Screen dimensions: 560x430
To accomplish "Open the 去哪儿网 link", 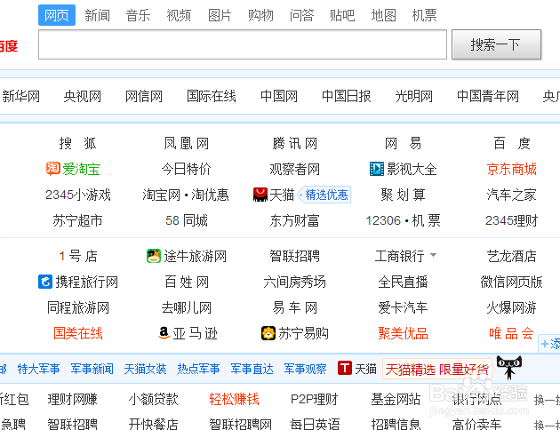I will tap(187, 307).
